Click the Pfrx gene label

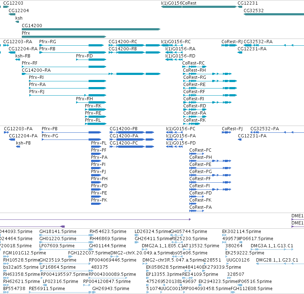[26, 33]
